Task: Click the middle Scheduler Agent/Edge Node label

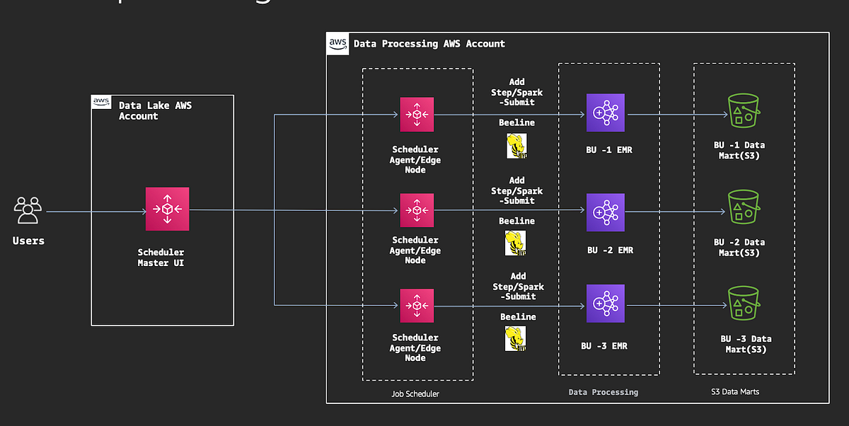Action: point(415,250)
